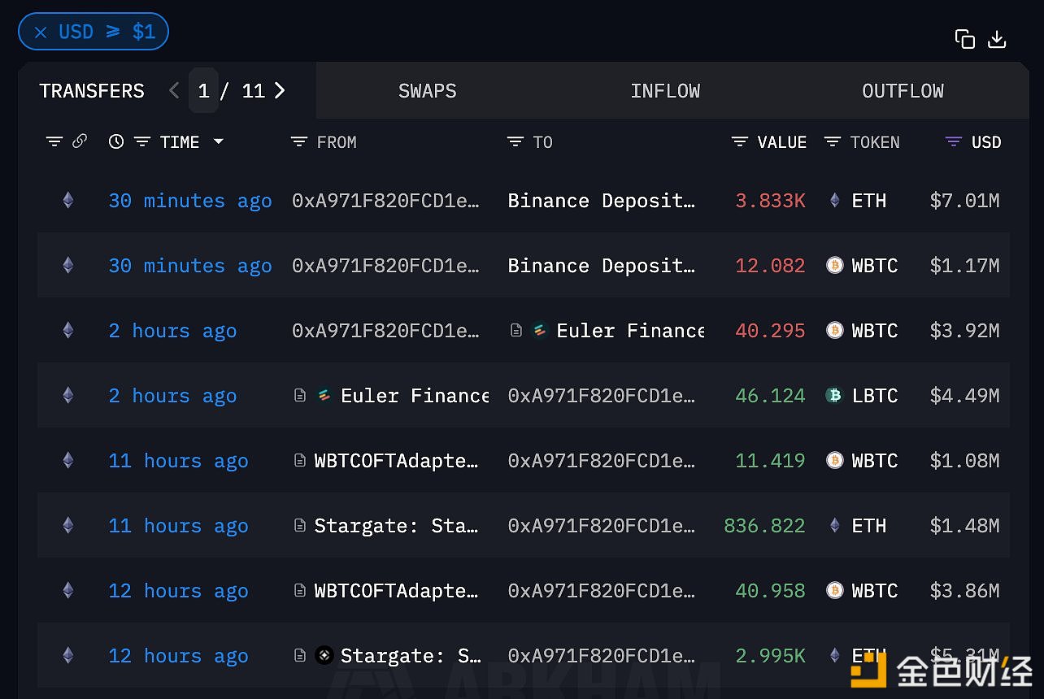The image size is (1044, 699).
Task: Open Stargate sender in 2.995K row
Action: pyautogui.click(x=411, y=656)
